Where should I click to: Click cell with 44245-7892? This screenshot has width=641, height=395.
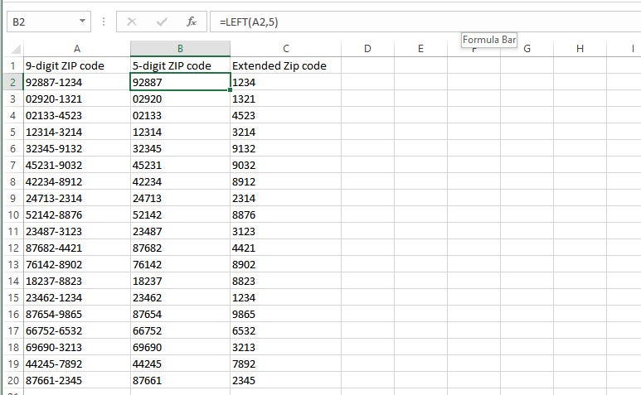point(77,364)
